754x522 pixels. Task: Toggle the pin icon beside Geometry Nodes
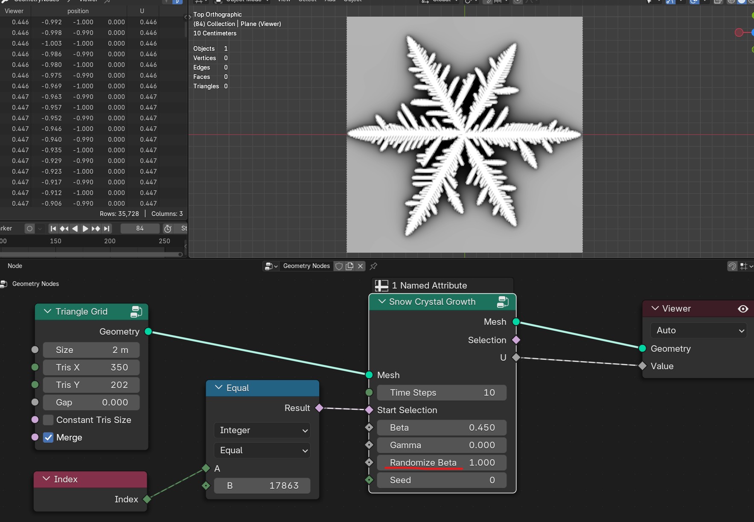pyautogui.click(x=373, y=266)
